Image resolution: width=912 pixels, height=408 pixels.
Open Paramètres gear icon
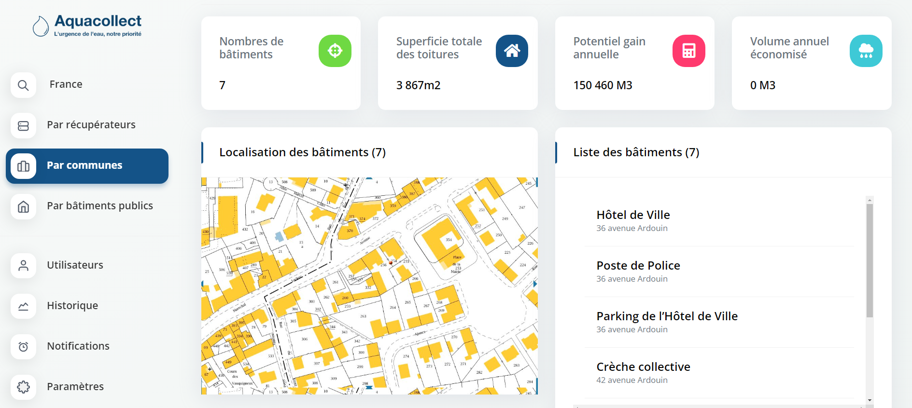[x=23, y=387]
